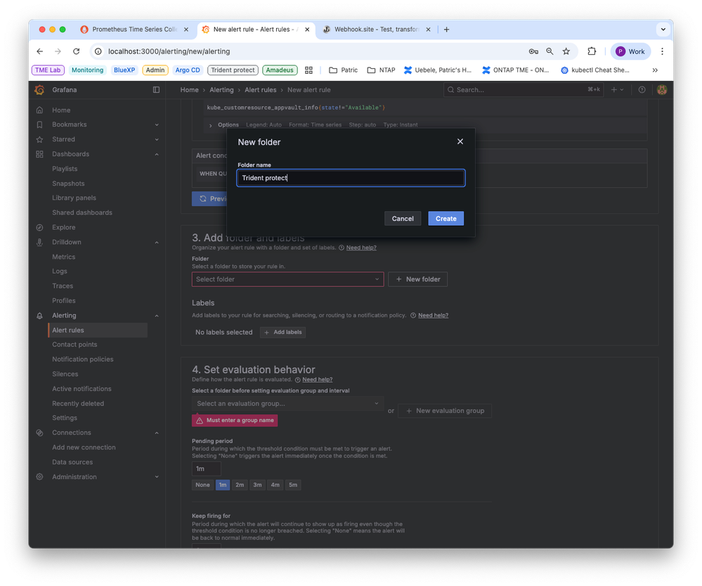Open Connections via the plug icon

point(39,432)
